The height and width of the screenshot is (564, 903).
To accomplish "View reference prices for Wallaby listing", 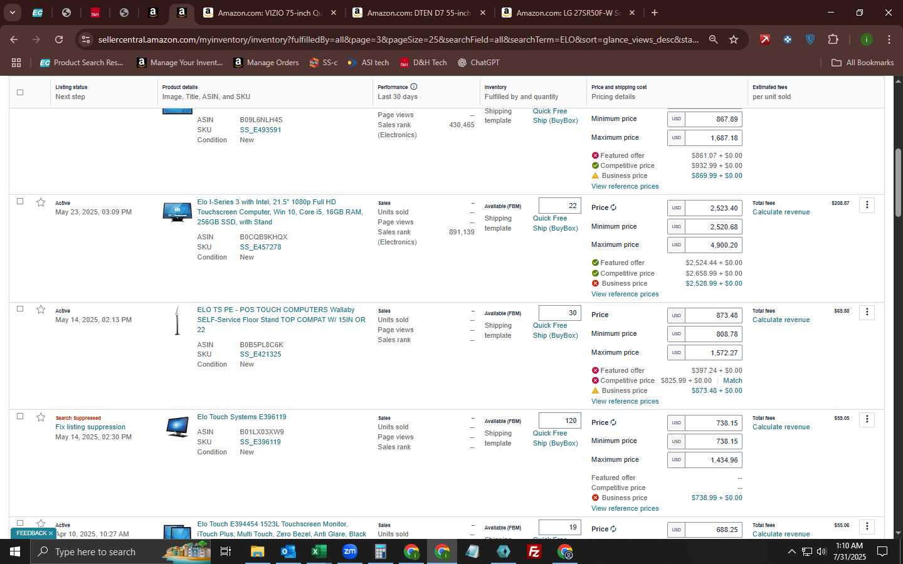I will pyautogui.click(x=625, y=402).
